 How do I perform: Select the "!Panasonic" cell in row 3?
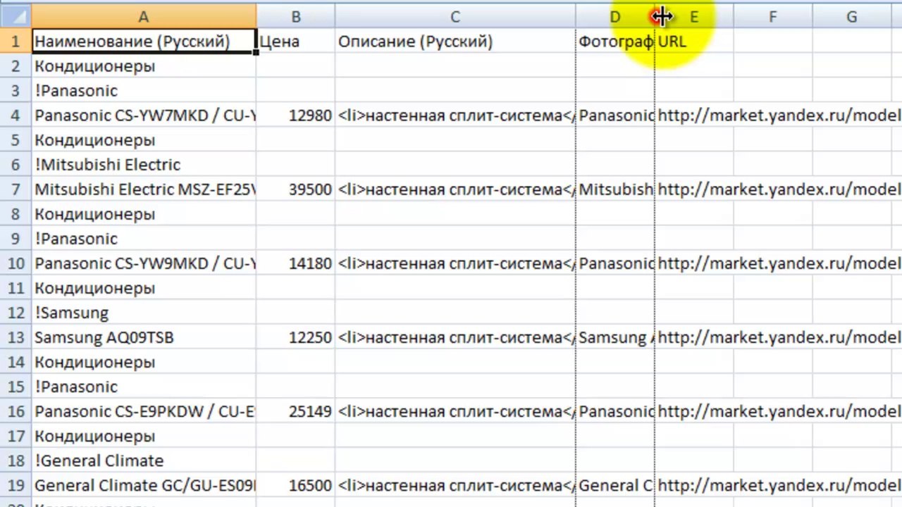(x=144, y=91)
